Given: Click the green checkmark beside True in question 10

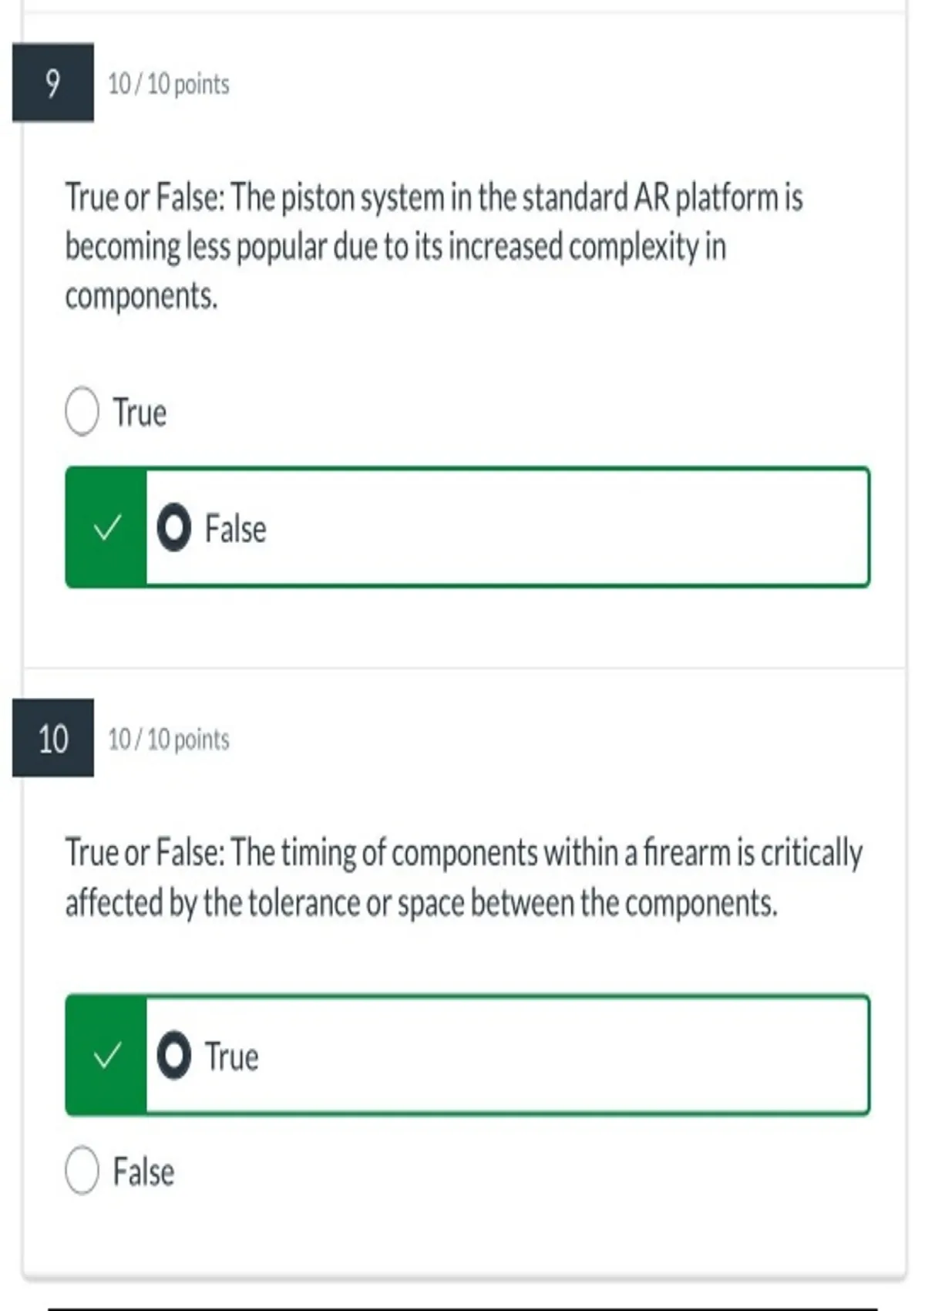Looking at the screenshot, I should coord(106,1055).
